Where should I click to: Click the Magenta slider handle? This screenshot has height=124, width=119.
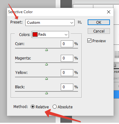[x=46, y=64]
